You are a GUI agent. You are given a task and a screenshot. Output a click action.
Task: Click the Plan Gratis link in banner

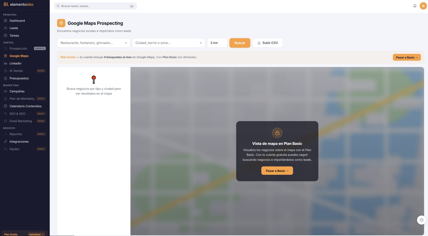click(68, 57)
